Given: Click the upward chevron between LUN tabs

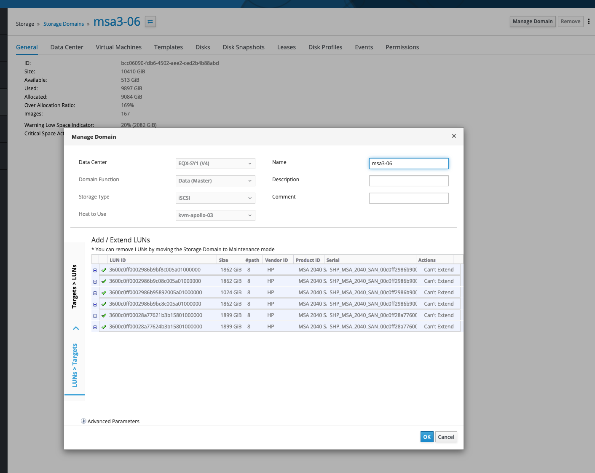Looking at the screenshot, I should (x=76, y=328).
